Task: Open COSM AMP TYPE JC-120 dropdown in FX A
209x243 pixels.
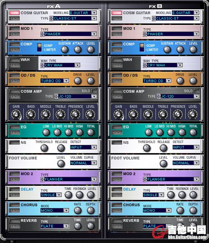Action: (94, 96)
